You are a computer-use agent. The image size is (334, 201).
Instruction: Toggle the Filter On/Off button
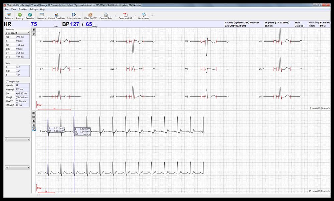click(90, 16)
